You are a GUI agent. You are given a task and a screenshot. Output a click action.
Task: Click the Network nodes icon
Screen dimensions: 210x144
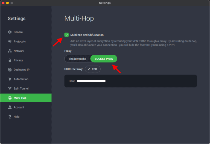point(10,51)
